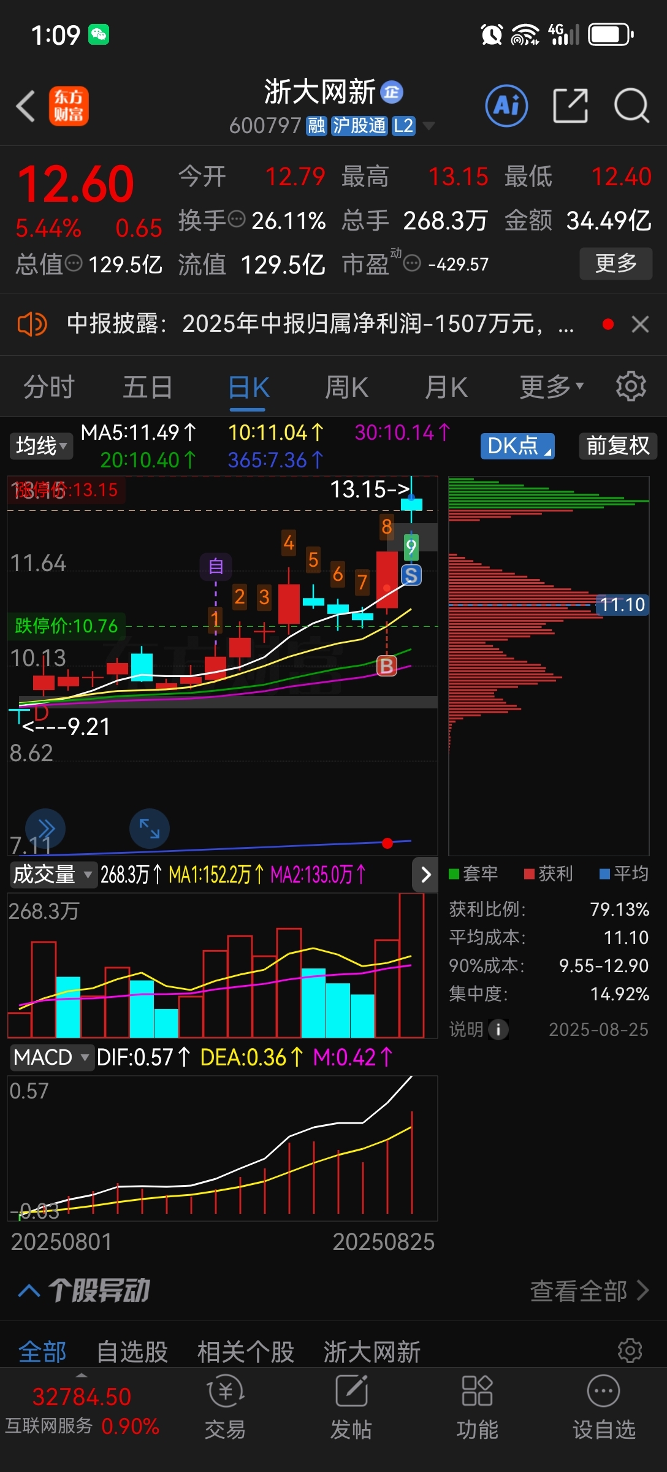
Task: Tap the 获利比例 79.13% value
Action: [x=619, y=909]
